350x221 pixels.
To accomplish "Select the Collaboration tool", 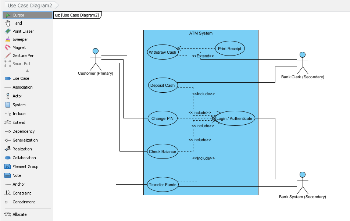I will [28, 158].
